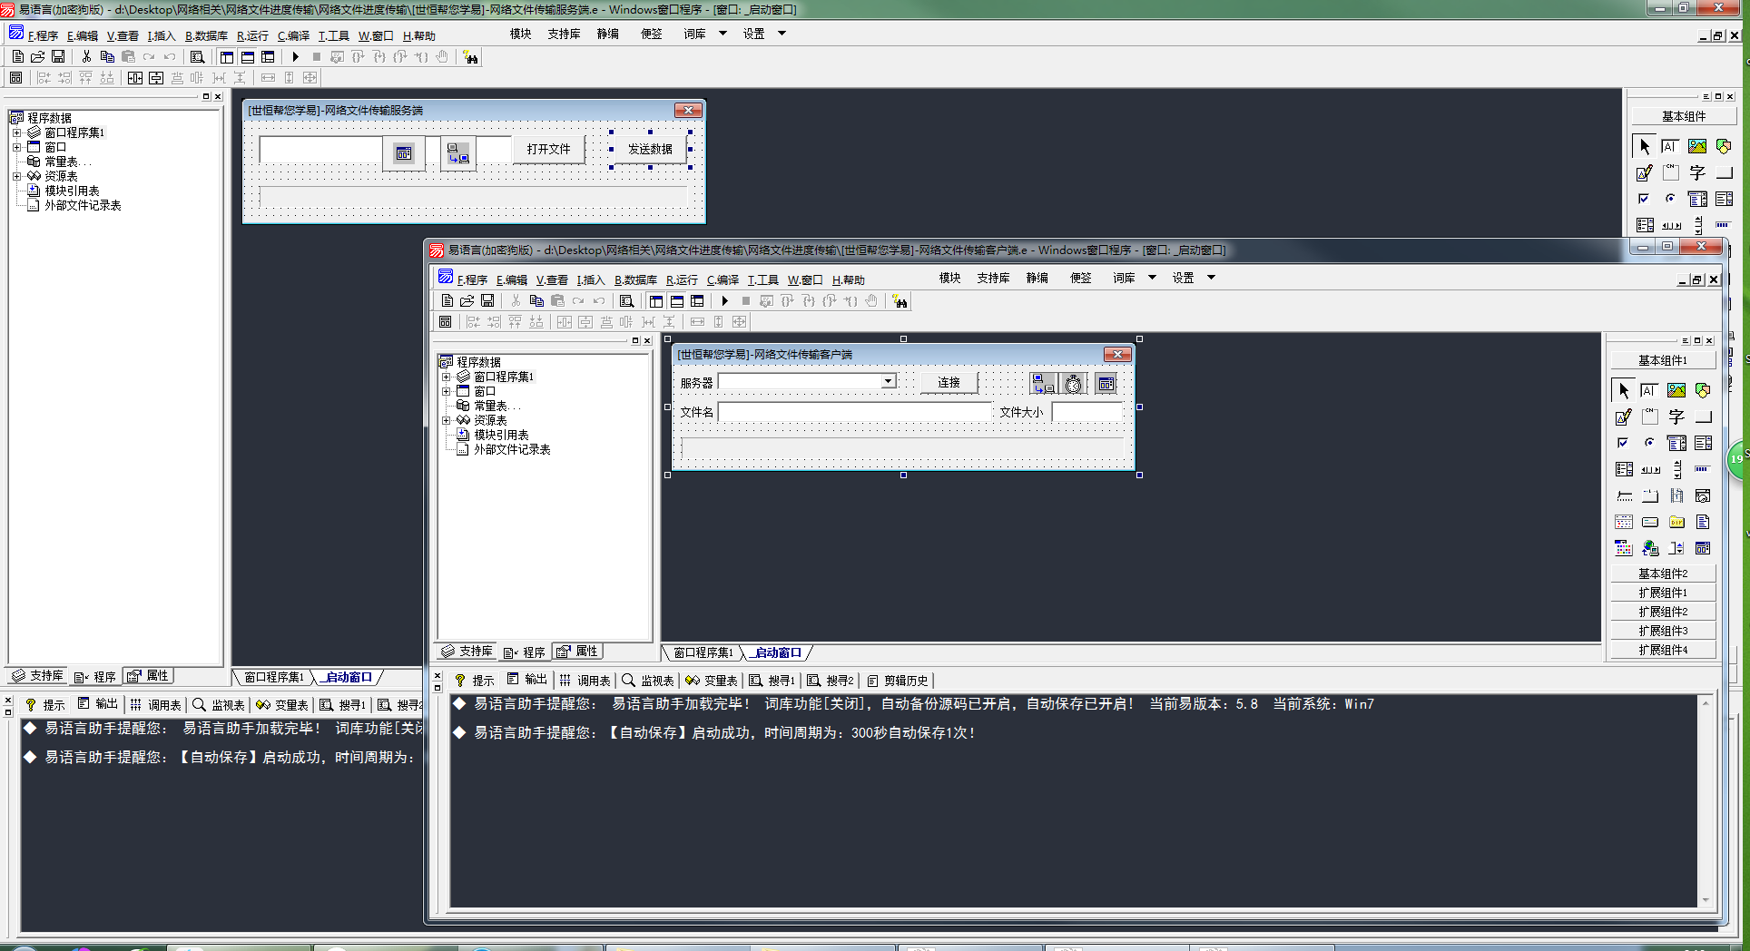Image resolution: width=1750 pixels, height=951 pixels.
Task: Open C.编译 menu in front window
Action: coord(723,279)
